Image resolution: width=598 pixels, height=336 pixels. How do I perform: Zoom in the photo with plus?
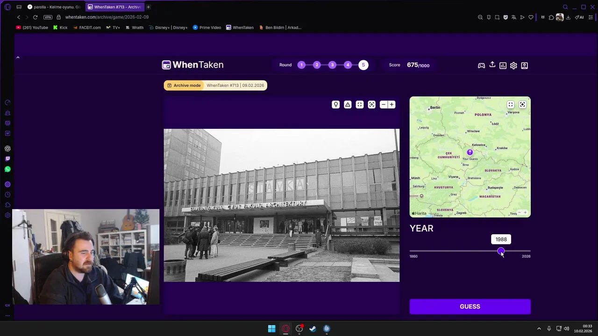tap(392, 105)
